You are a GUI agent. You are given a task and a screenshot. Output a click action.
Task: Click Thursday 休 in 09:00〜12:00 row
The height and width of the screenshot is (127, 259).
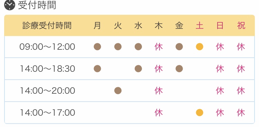159,47
